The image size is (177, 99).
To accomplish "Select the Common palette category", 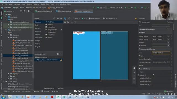I will [x=38, y=22].
